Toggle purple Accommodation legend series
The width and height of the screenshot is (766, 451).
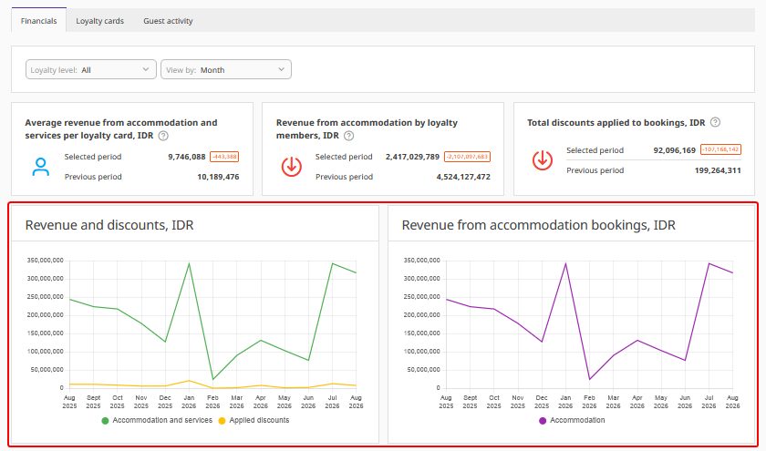pos(572,420)
